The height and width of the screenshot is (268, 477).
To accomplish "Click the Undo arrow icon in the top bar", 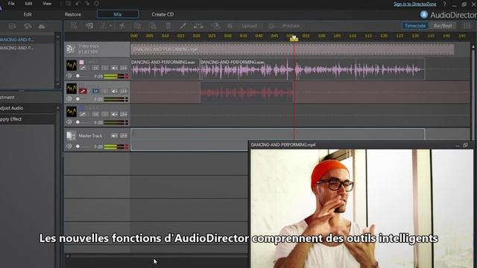I will tap(78, 4).
